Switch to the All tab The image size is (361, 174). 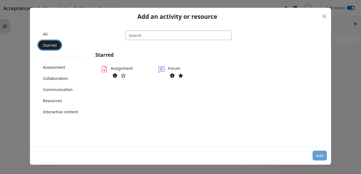point(45,34)
